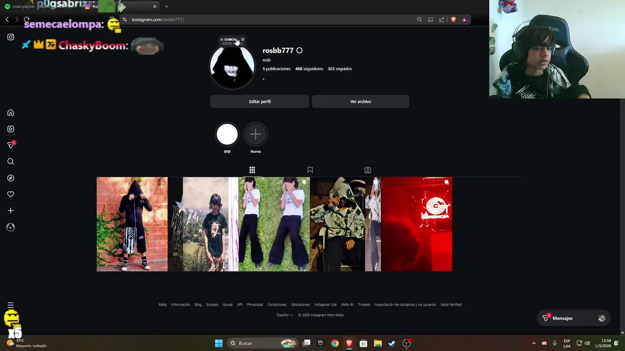Open Instagram logo in left sidebar
The image size is (625, 351).
pos(11,37)
